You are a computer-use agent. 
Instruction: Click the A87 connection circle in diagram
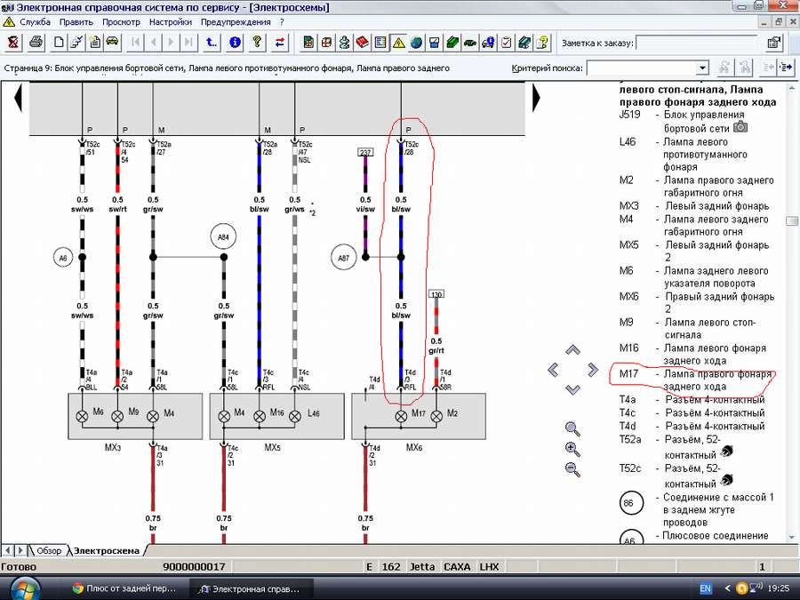coord(344,258)
